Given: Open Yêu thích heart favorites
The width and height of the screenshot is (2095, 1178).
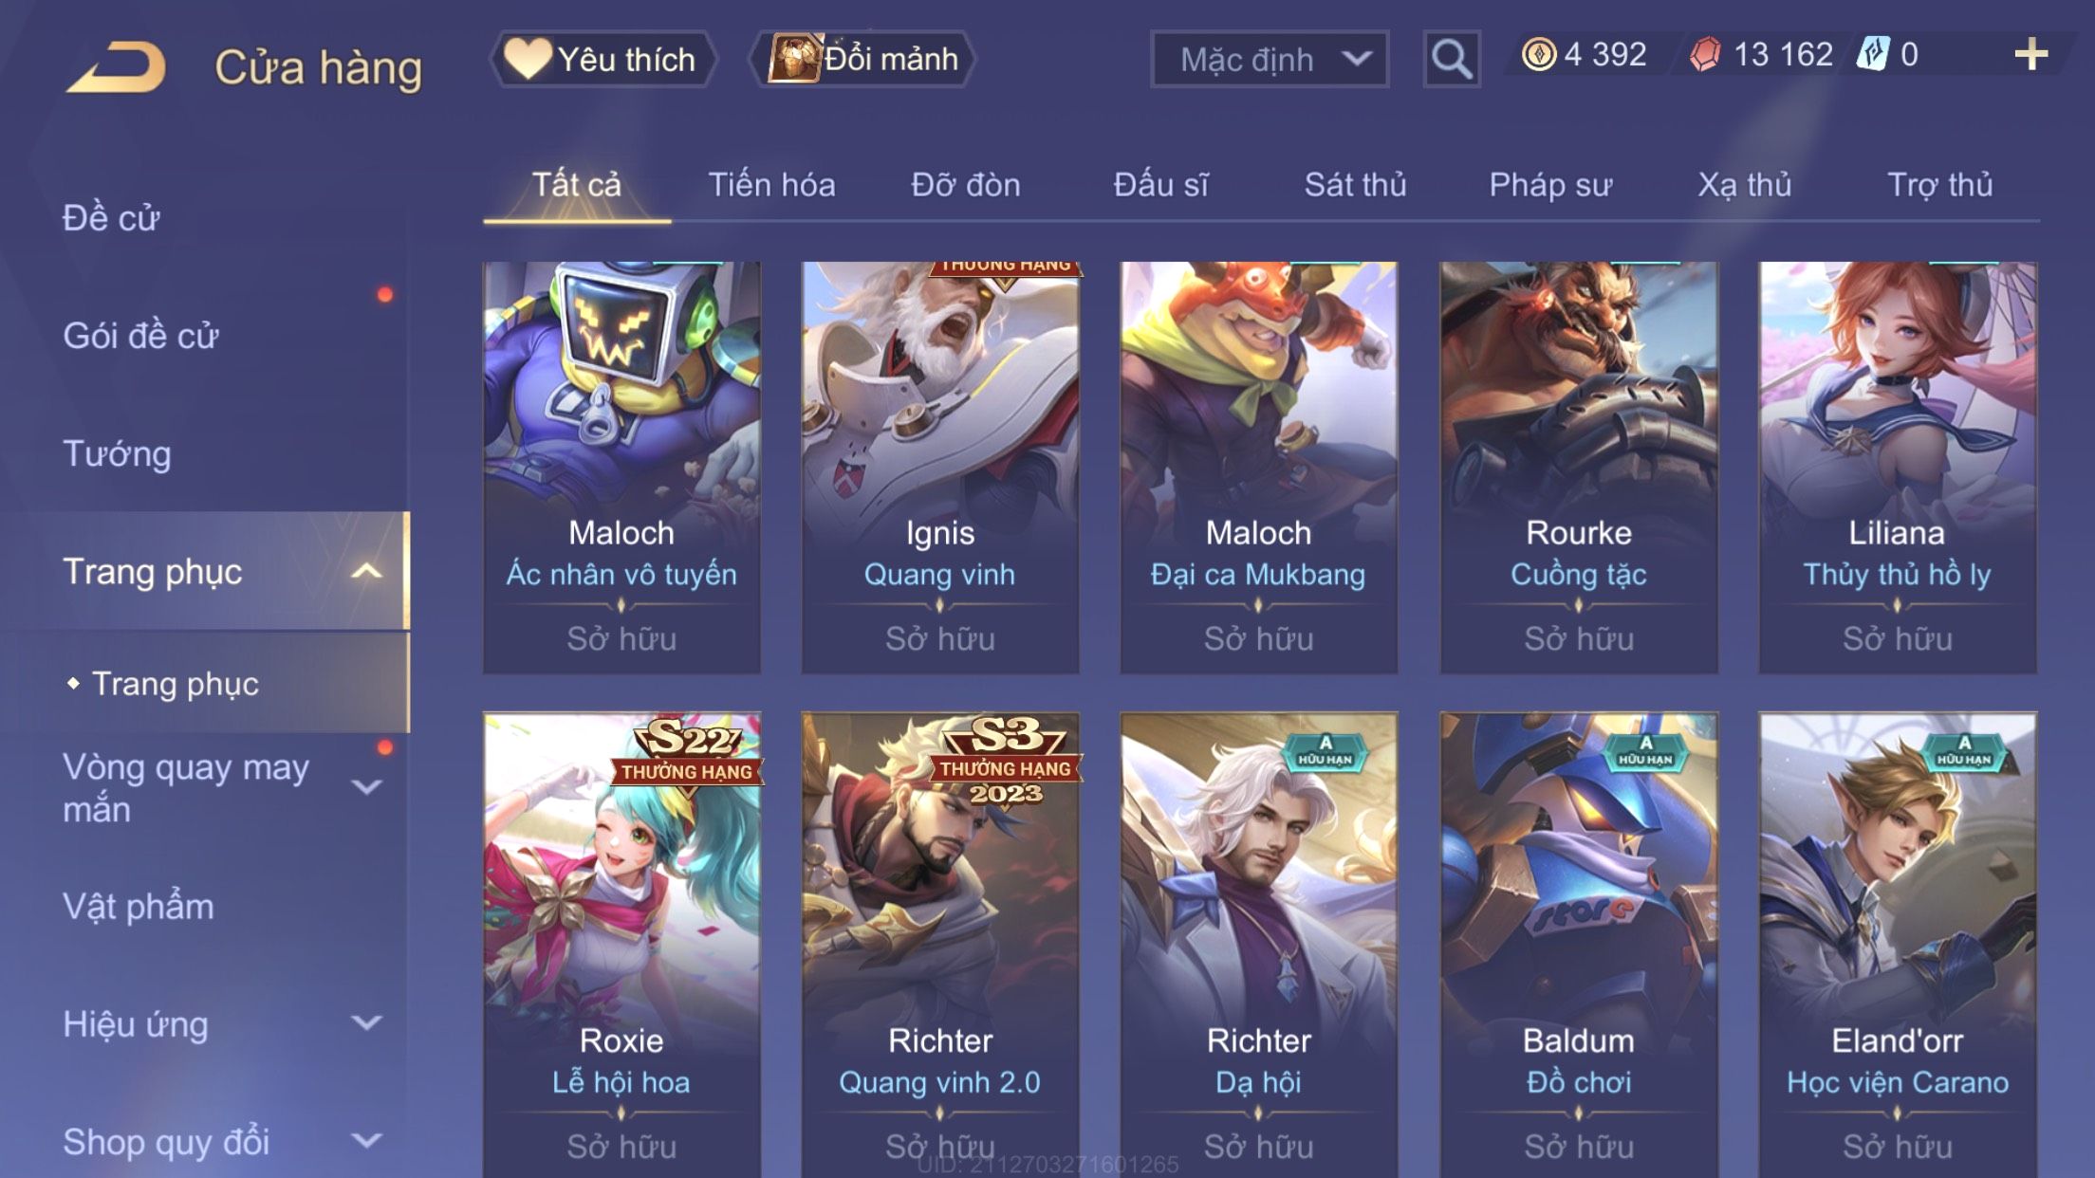Looking at the screenshot, I should click(603, 59).
